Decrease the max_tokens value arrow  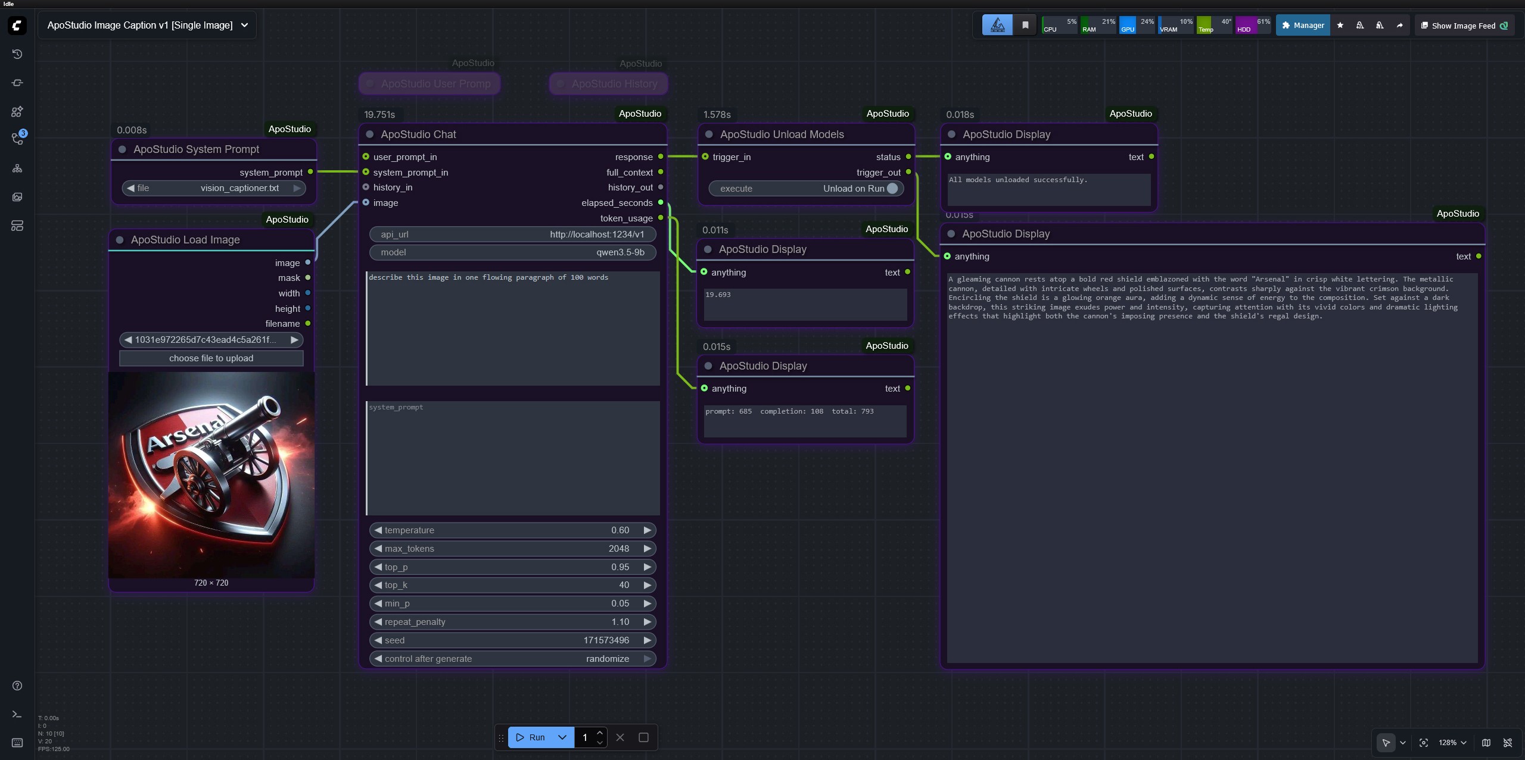point(378,549)
